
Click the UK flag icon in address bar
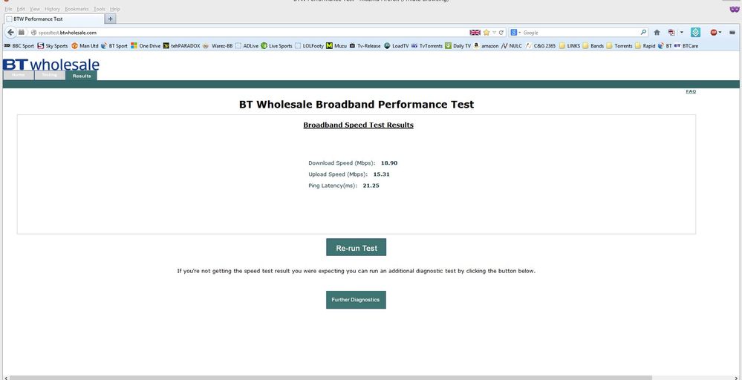click(475, 33)
